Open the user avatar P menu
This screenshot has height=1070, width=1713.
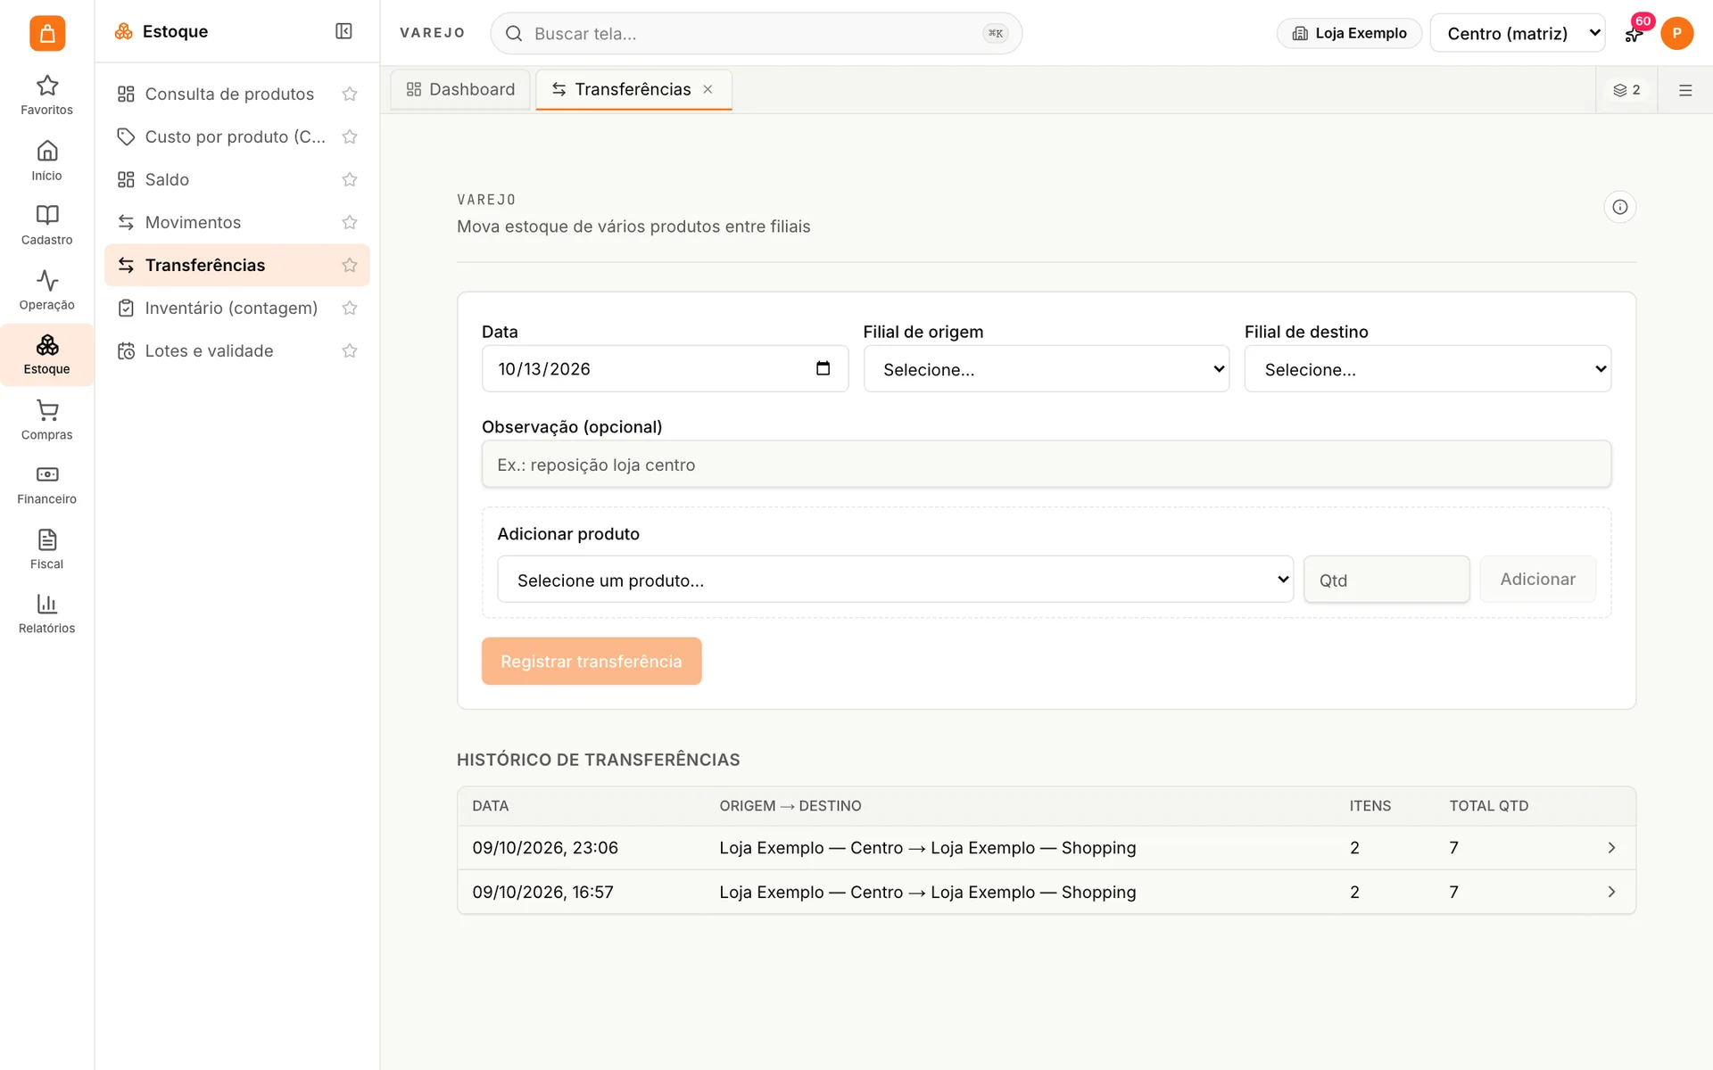coord(1677,33)
